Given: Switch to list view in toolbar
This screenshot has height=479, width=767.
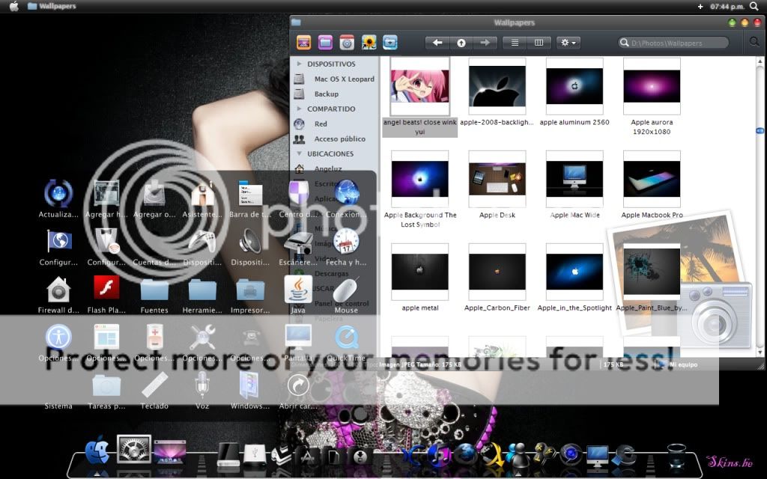Looking at the screenshot, I should (x=515, y=43).
